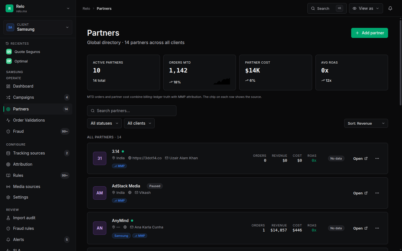Click the Partner Cost $14K card

pyautogui.click(x=276, y=73)
